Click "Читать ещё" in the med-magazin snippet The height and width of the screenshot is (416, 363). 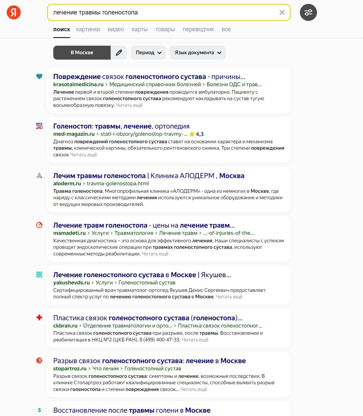(x=83, y=155)
